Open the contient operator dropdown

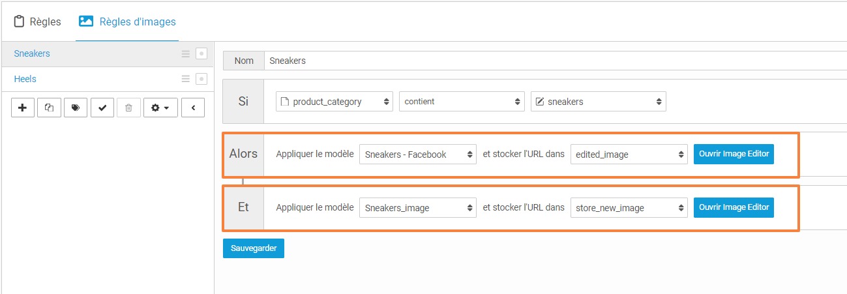click(462, 102)
